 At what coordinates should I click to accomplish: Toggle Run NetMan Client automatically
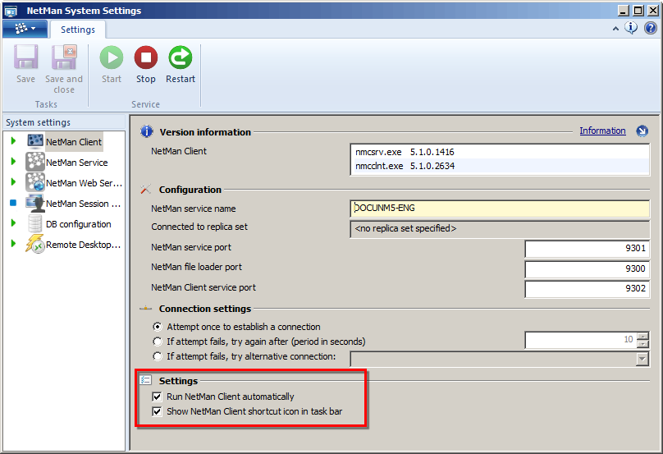(157, 397)
